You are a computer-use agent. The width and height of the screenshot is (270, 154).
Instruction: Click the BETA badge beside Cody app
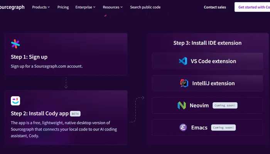(75, 114)
